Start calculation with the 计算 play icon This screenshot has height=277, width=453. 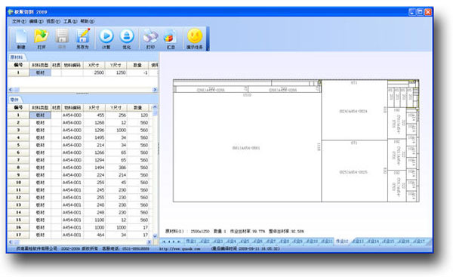(x=106, y=38)
